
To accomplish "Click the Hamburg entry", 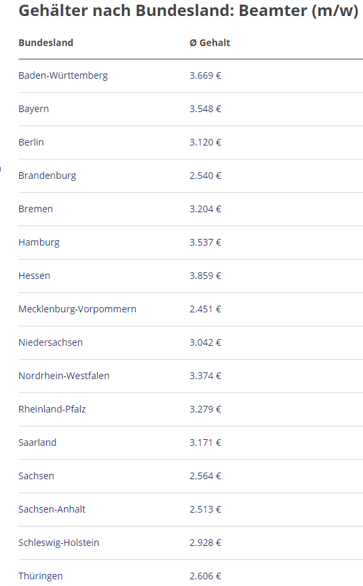I will [39, 242].
